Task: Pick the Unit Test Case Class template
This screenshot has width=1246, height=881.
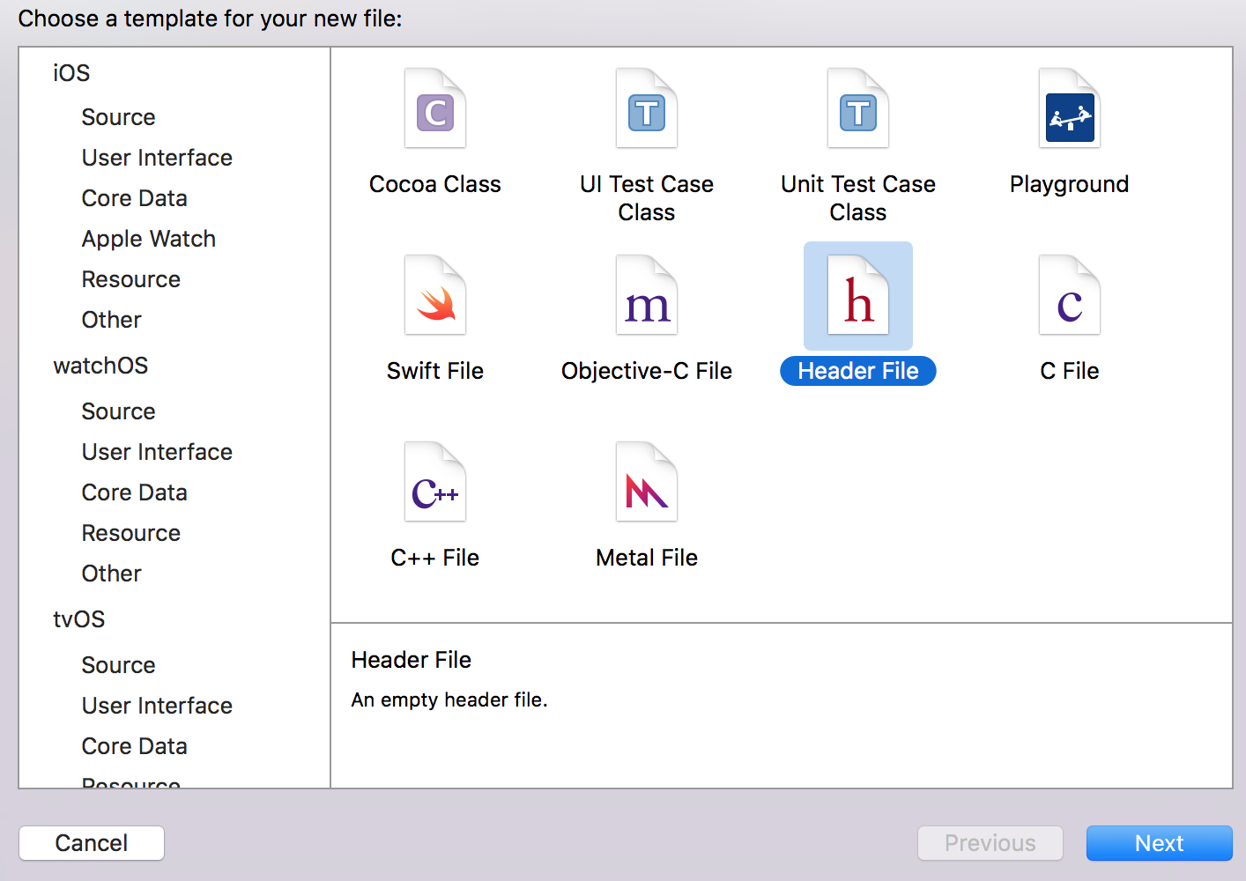Action: 858,108
